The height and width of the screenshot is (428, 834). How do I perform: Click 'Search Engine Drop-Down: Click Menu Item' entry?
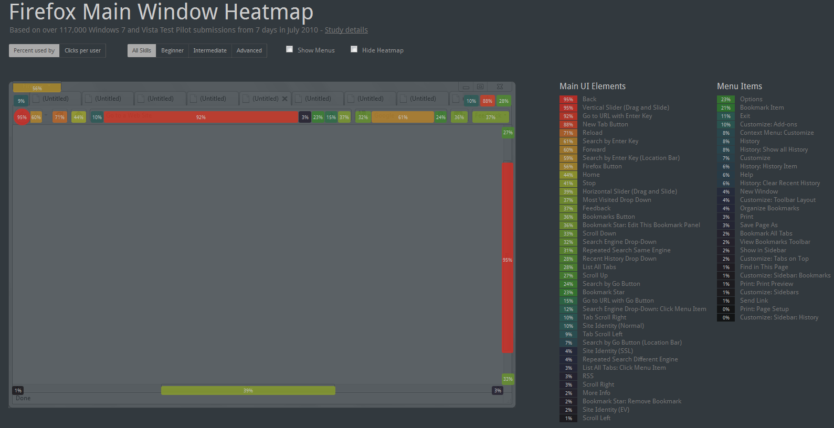(x=644, y=309)
